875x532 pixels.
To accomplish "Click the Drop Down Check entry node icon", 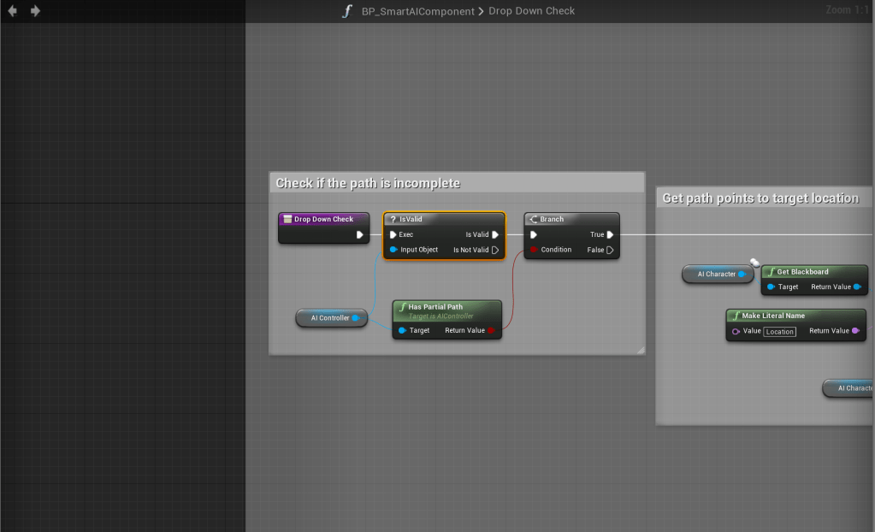I will pos(287,220).
